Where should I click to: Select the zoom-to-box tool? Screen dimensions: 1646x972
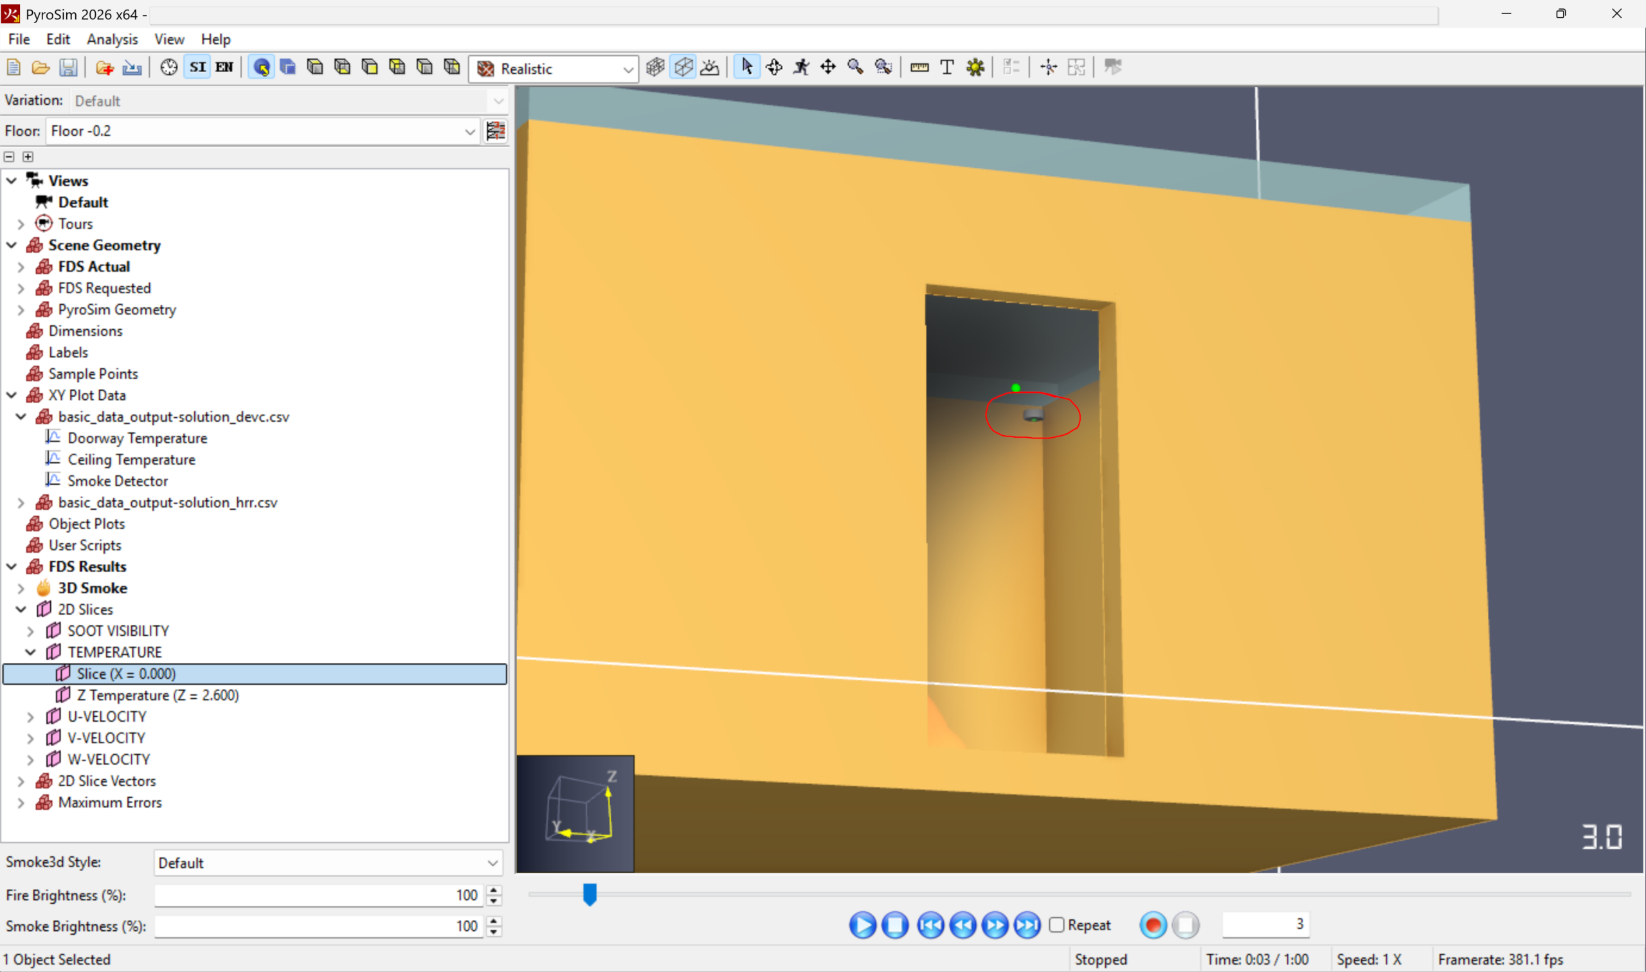(x=883, y=67)
